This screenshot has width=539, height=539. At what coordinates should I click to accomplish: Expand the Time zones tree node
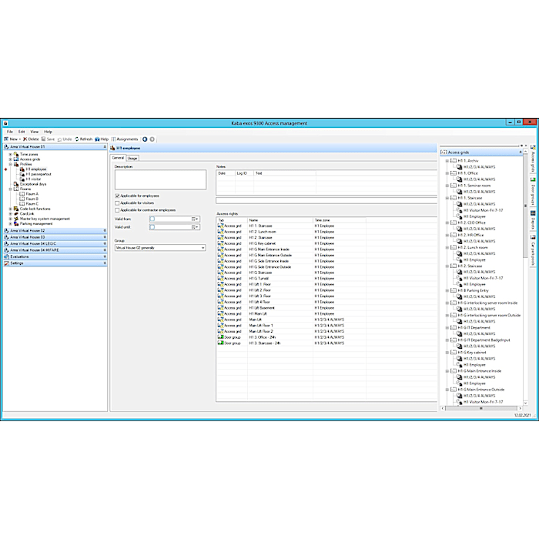[x=10, y=154]
